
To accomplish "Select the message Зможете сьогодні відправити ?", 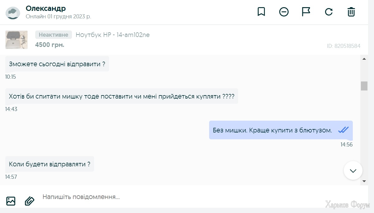I will click(57, 64).
